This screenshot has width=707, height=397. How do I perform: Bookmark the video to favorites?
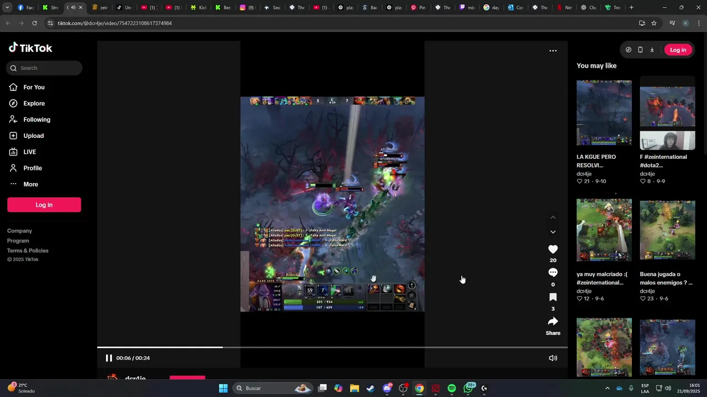pyautogui.click(x=553, y=297)
